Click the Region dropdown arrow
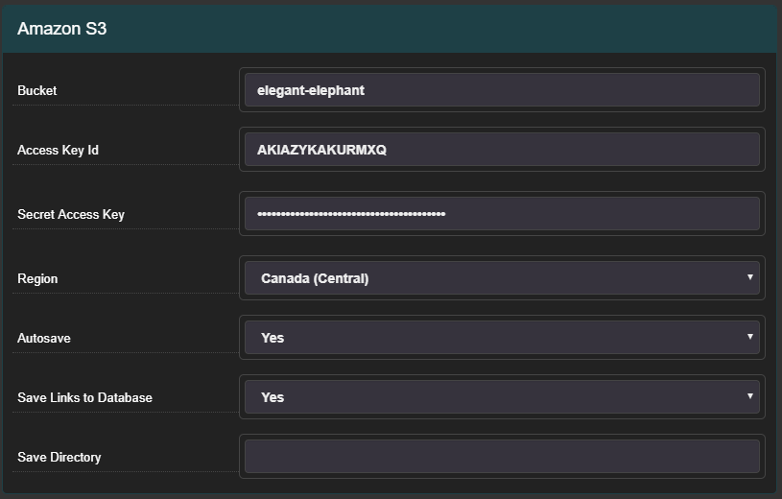This screenshot has width=782, height=499. (x=749, y=277)
